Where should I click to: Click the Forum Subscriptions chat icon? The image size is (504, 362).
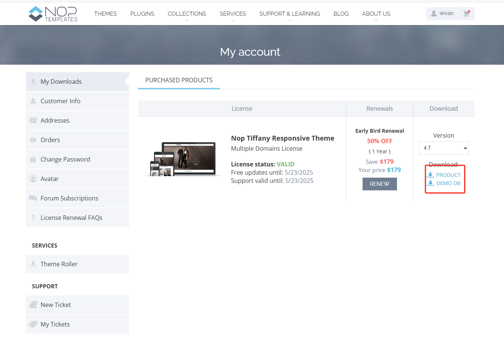(x=33, y=198)
